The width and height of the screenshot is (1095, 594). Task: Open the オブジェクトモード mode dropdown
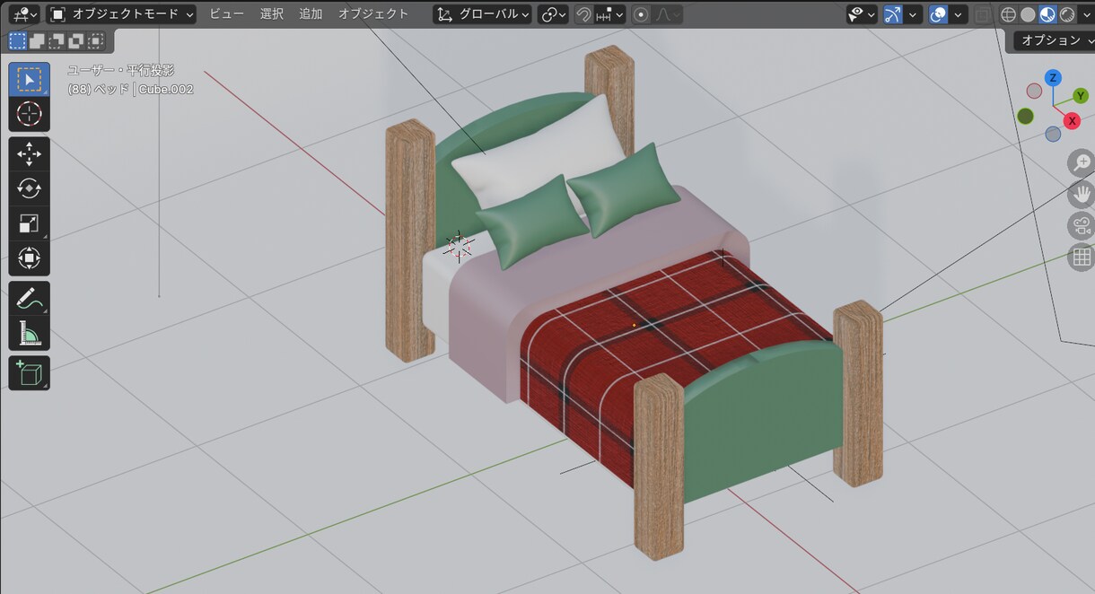pyautogui.click(x=121, y=14)
